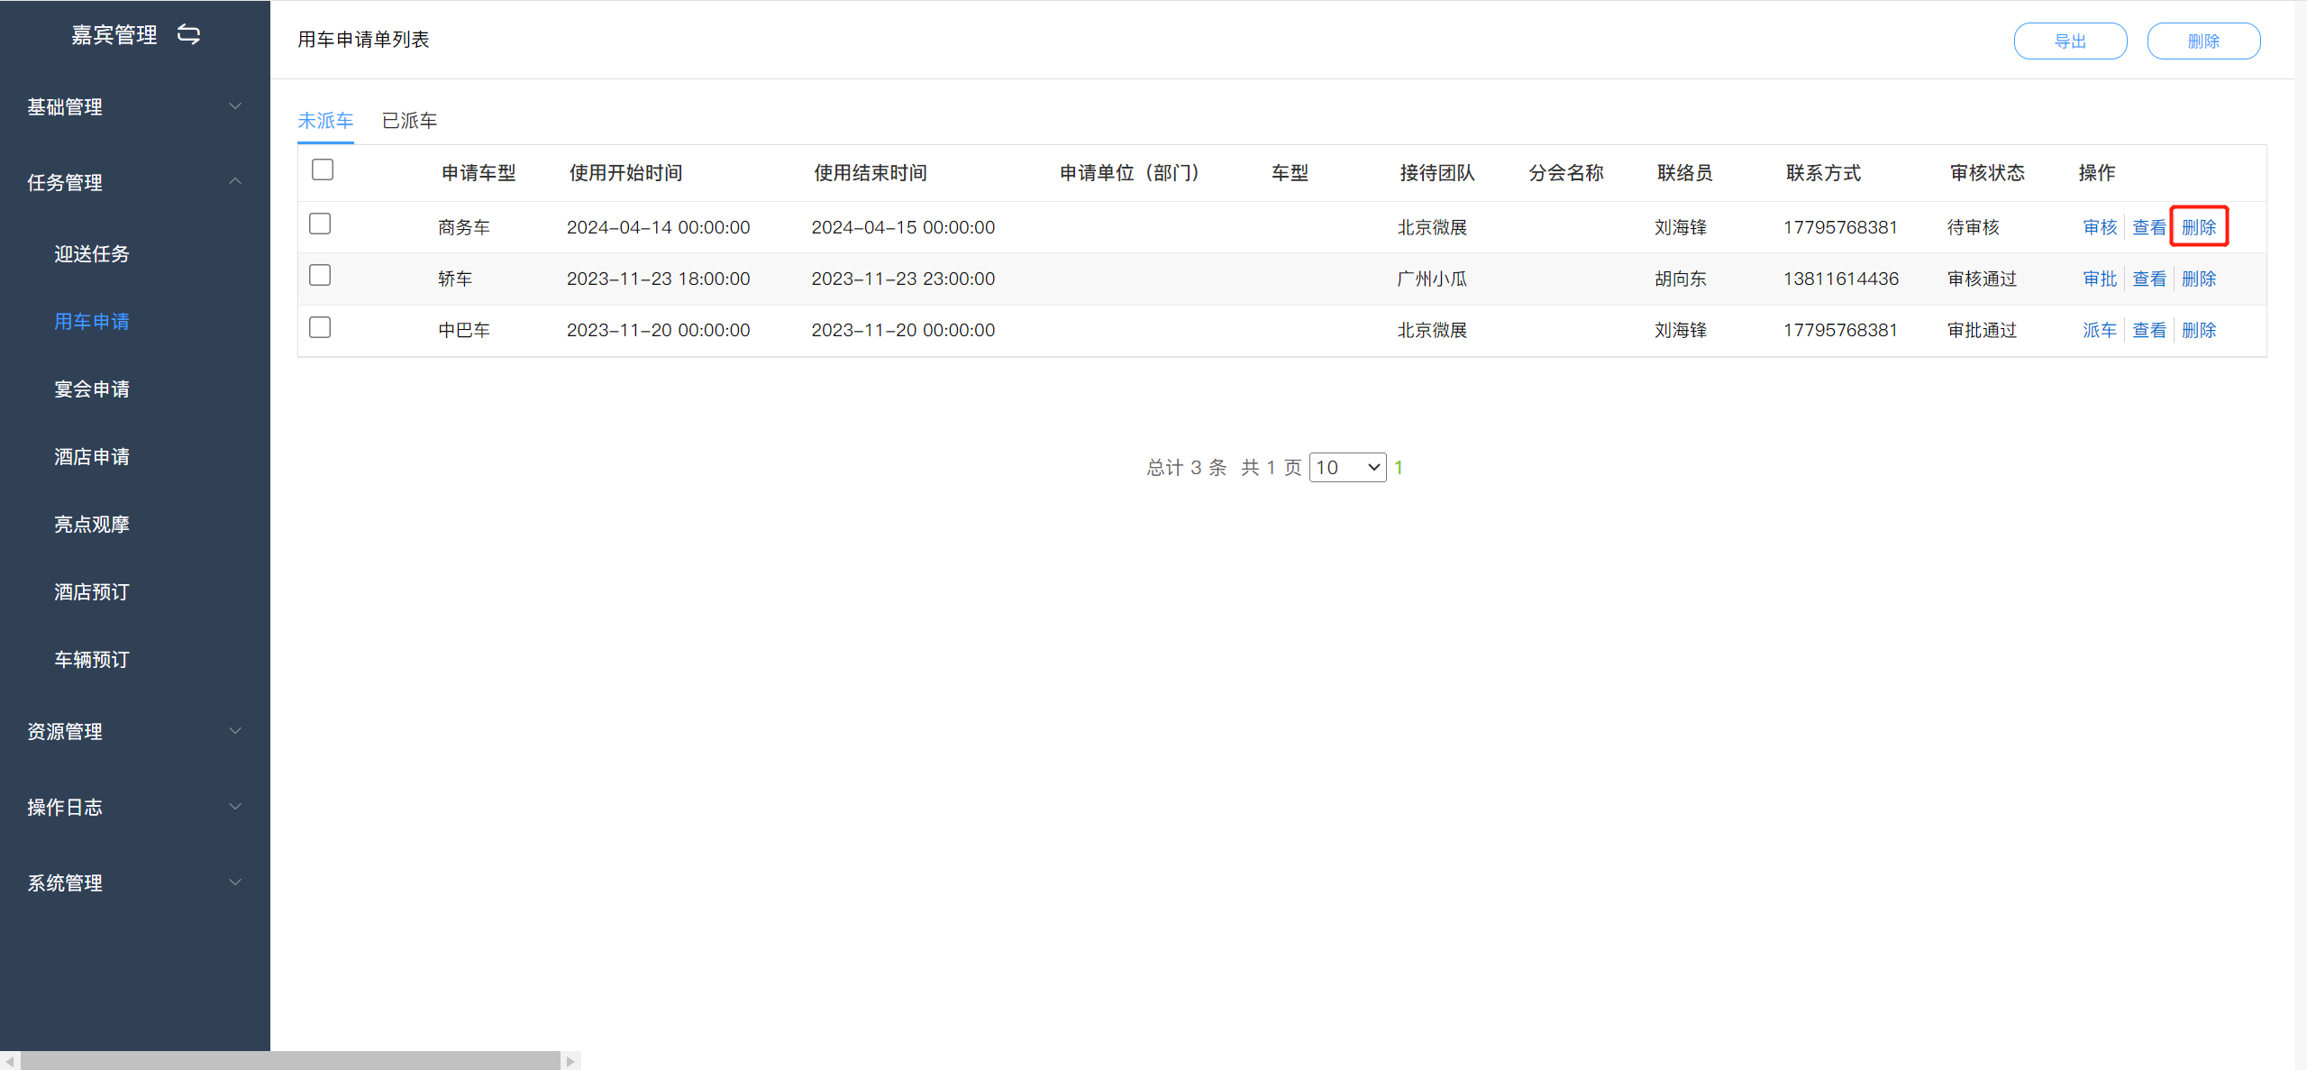Click the 接待团队 column header

pyautogui.click(x=1437, y=173)
